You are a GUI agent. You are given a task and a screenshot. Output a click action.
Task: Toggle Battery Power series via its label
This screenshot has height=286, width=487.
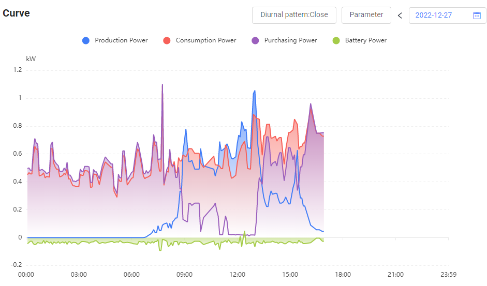click(x=365, y=40)
